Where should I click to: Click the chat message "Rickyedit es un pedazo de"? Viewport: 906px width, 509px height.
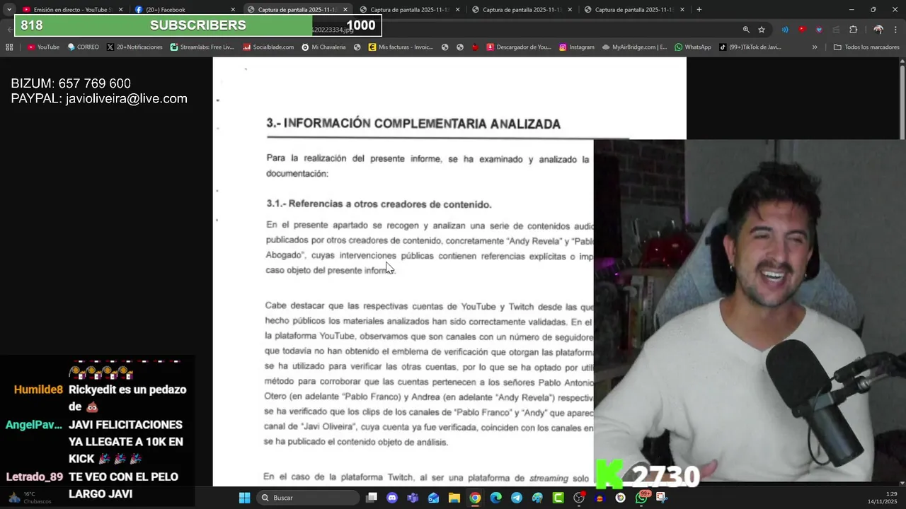coord(127,398)
